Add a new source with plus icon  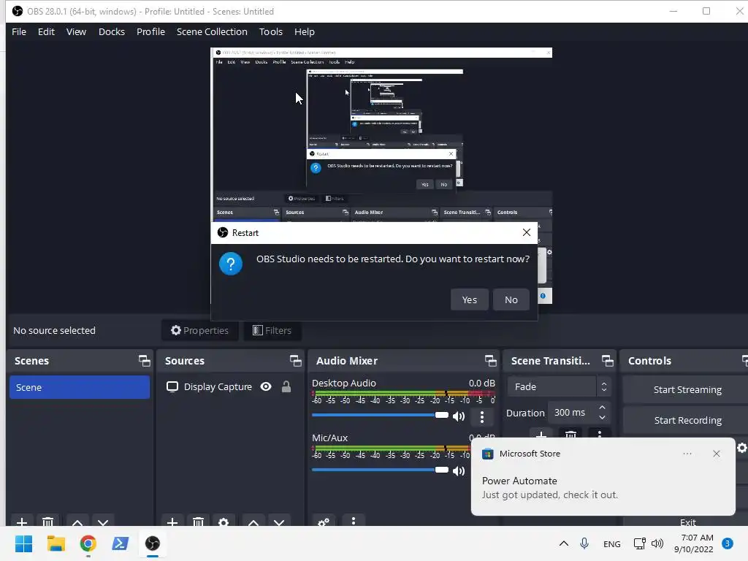point(172,522)
